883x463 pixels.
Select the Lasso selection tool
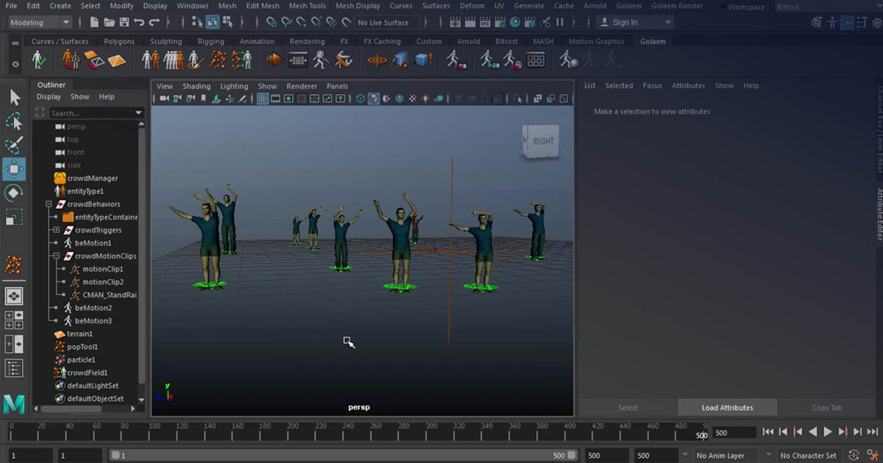15,120
